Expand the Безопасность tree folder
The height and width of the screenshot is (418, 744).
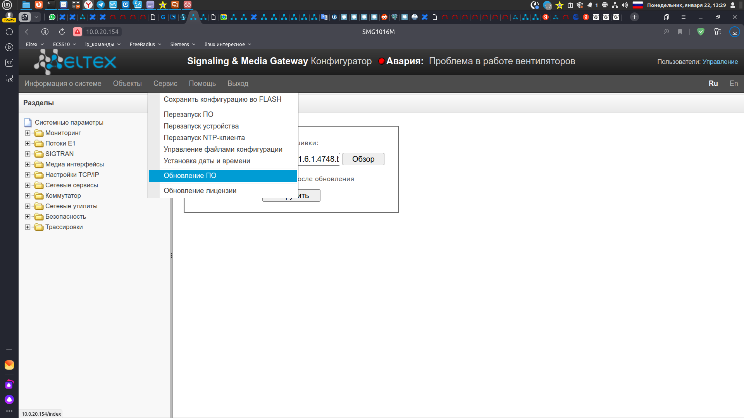point(28,217)
